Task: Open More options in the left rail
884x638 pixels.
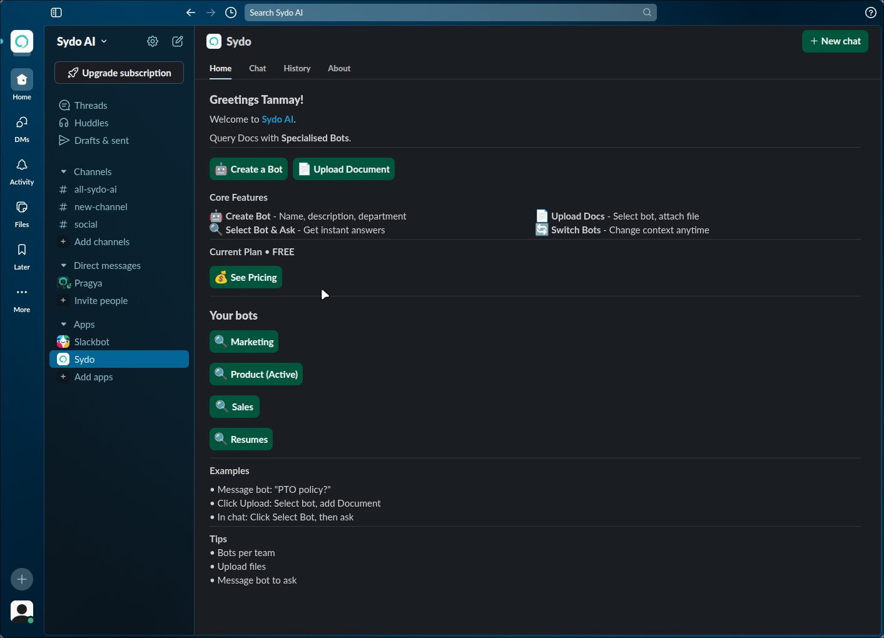Action: (x=22, y=298)
